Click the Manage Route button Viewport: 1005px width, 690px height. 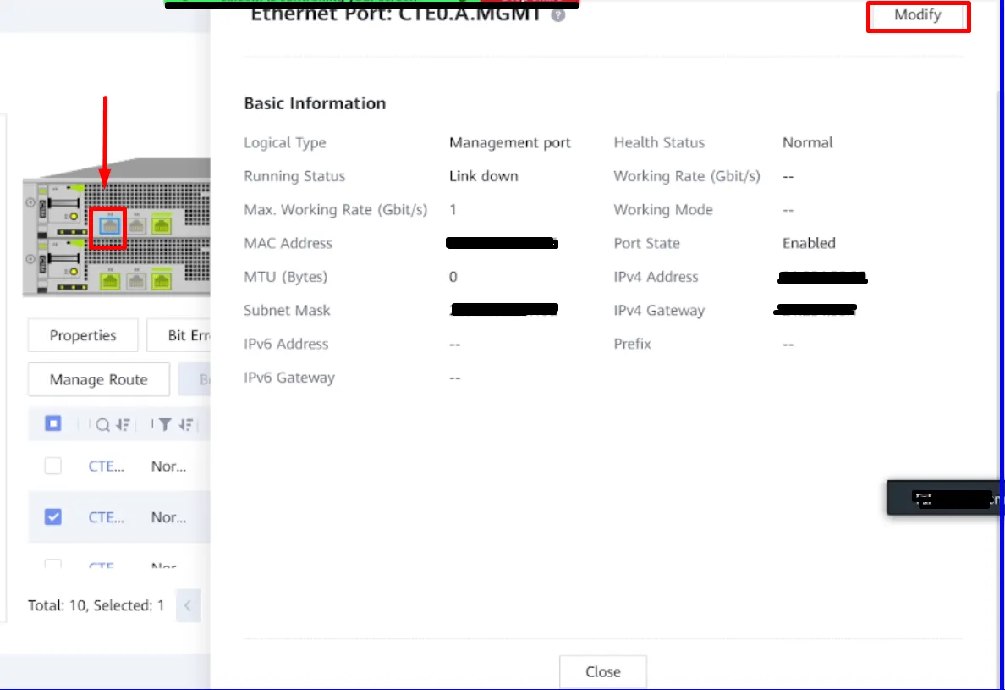[99, 379]
